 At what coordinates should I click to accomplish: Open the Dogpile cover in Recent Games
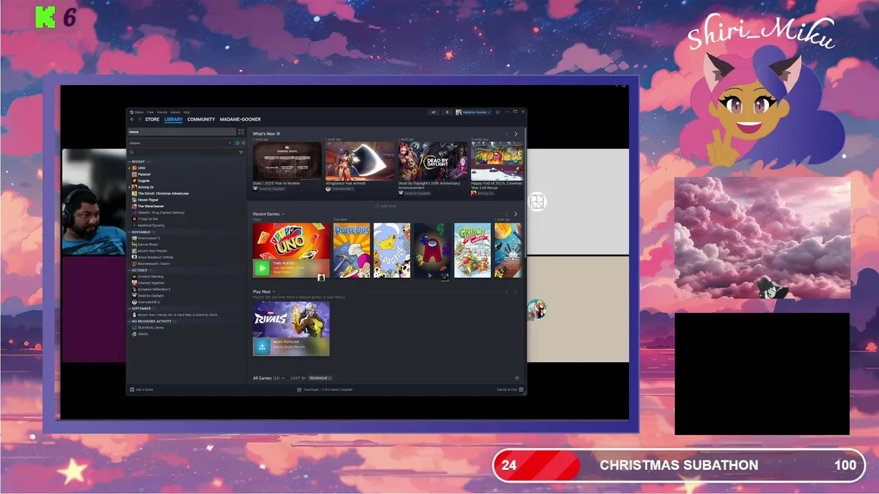coord(391,250)
